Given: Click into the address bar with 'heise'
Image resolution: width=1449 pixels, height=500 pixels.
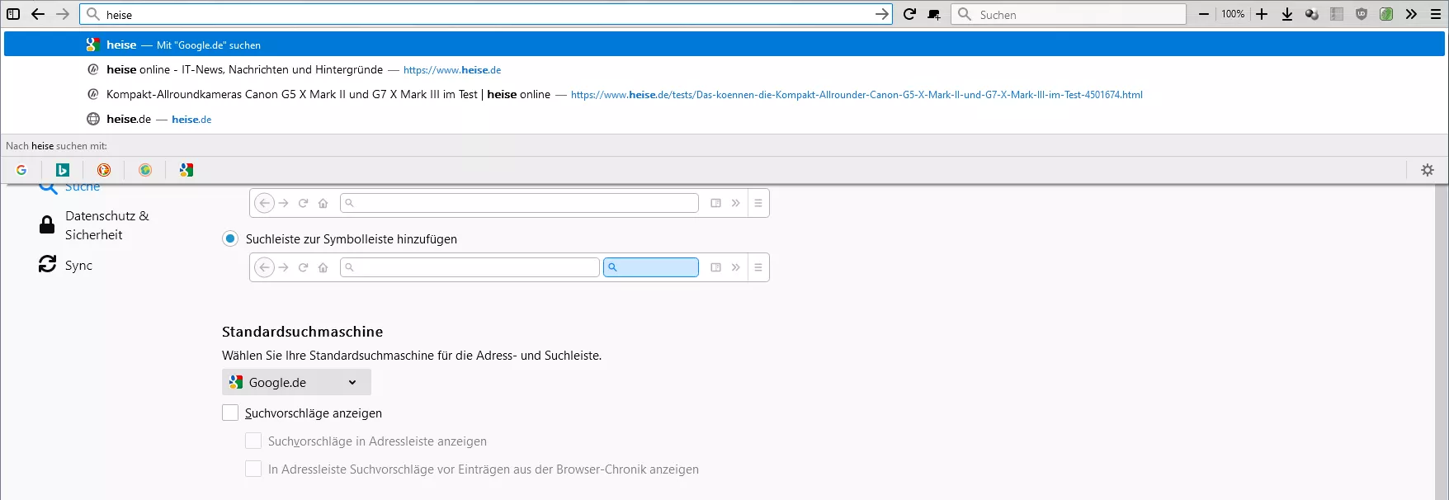Looking at the screenshot, I should pyautogui.click(x=486, y=14).
